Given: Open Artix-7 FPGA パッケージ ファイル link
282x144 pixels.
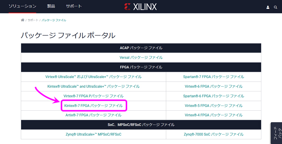Looking at the screenshot, I should (94, 115).
